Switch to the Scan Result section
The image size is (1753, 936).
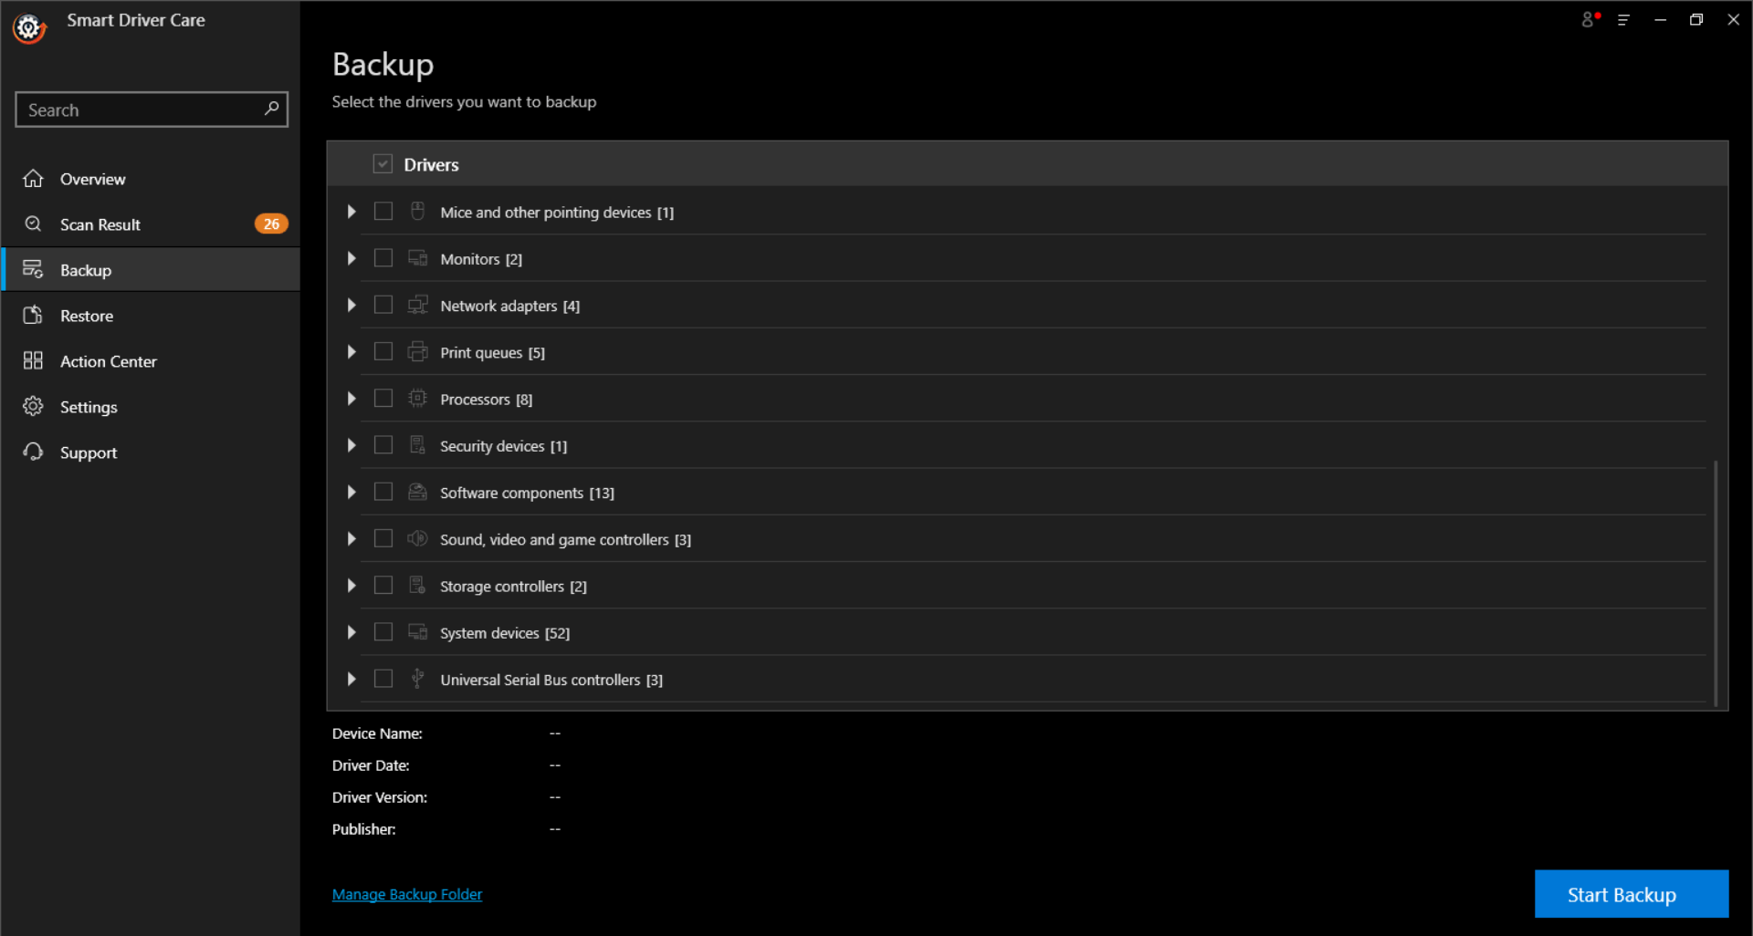(x=100, y=224)
